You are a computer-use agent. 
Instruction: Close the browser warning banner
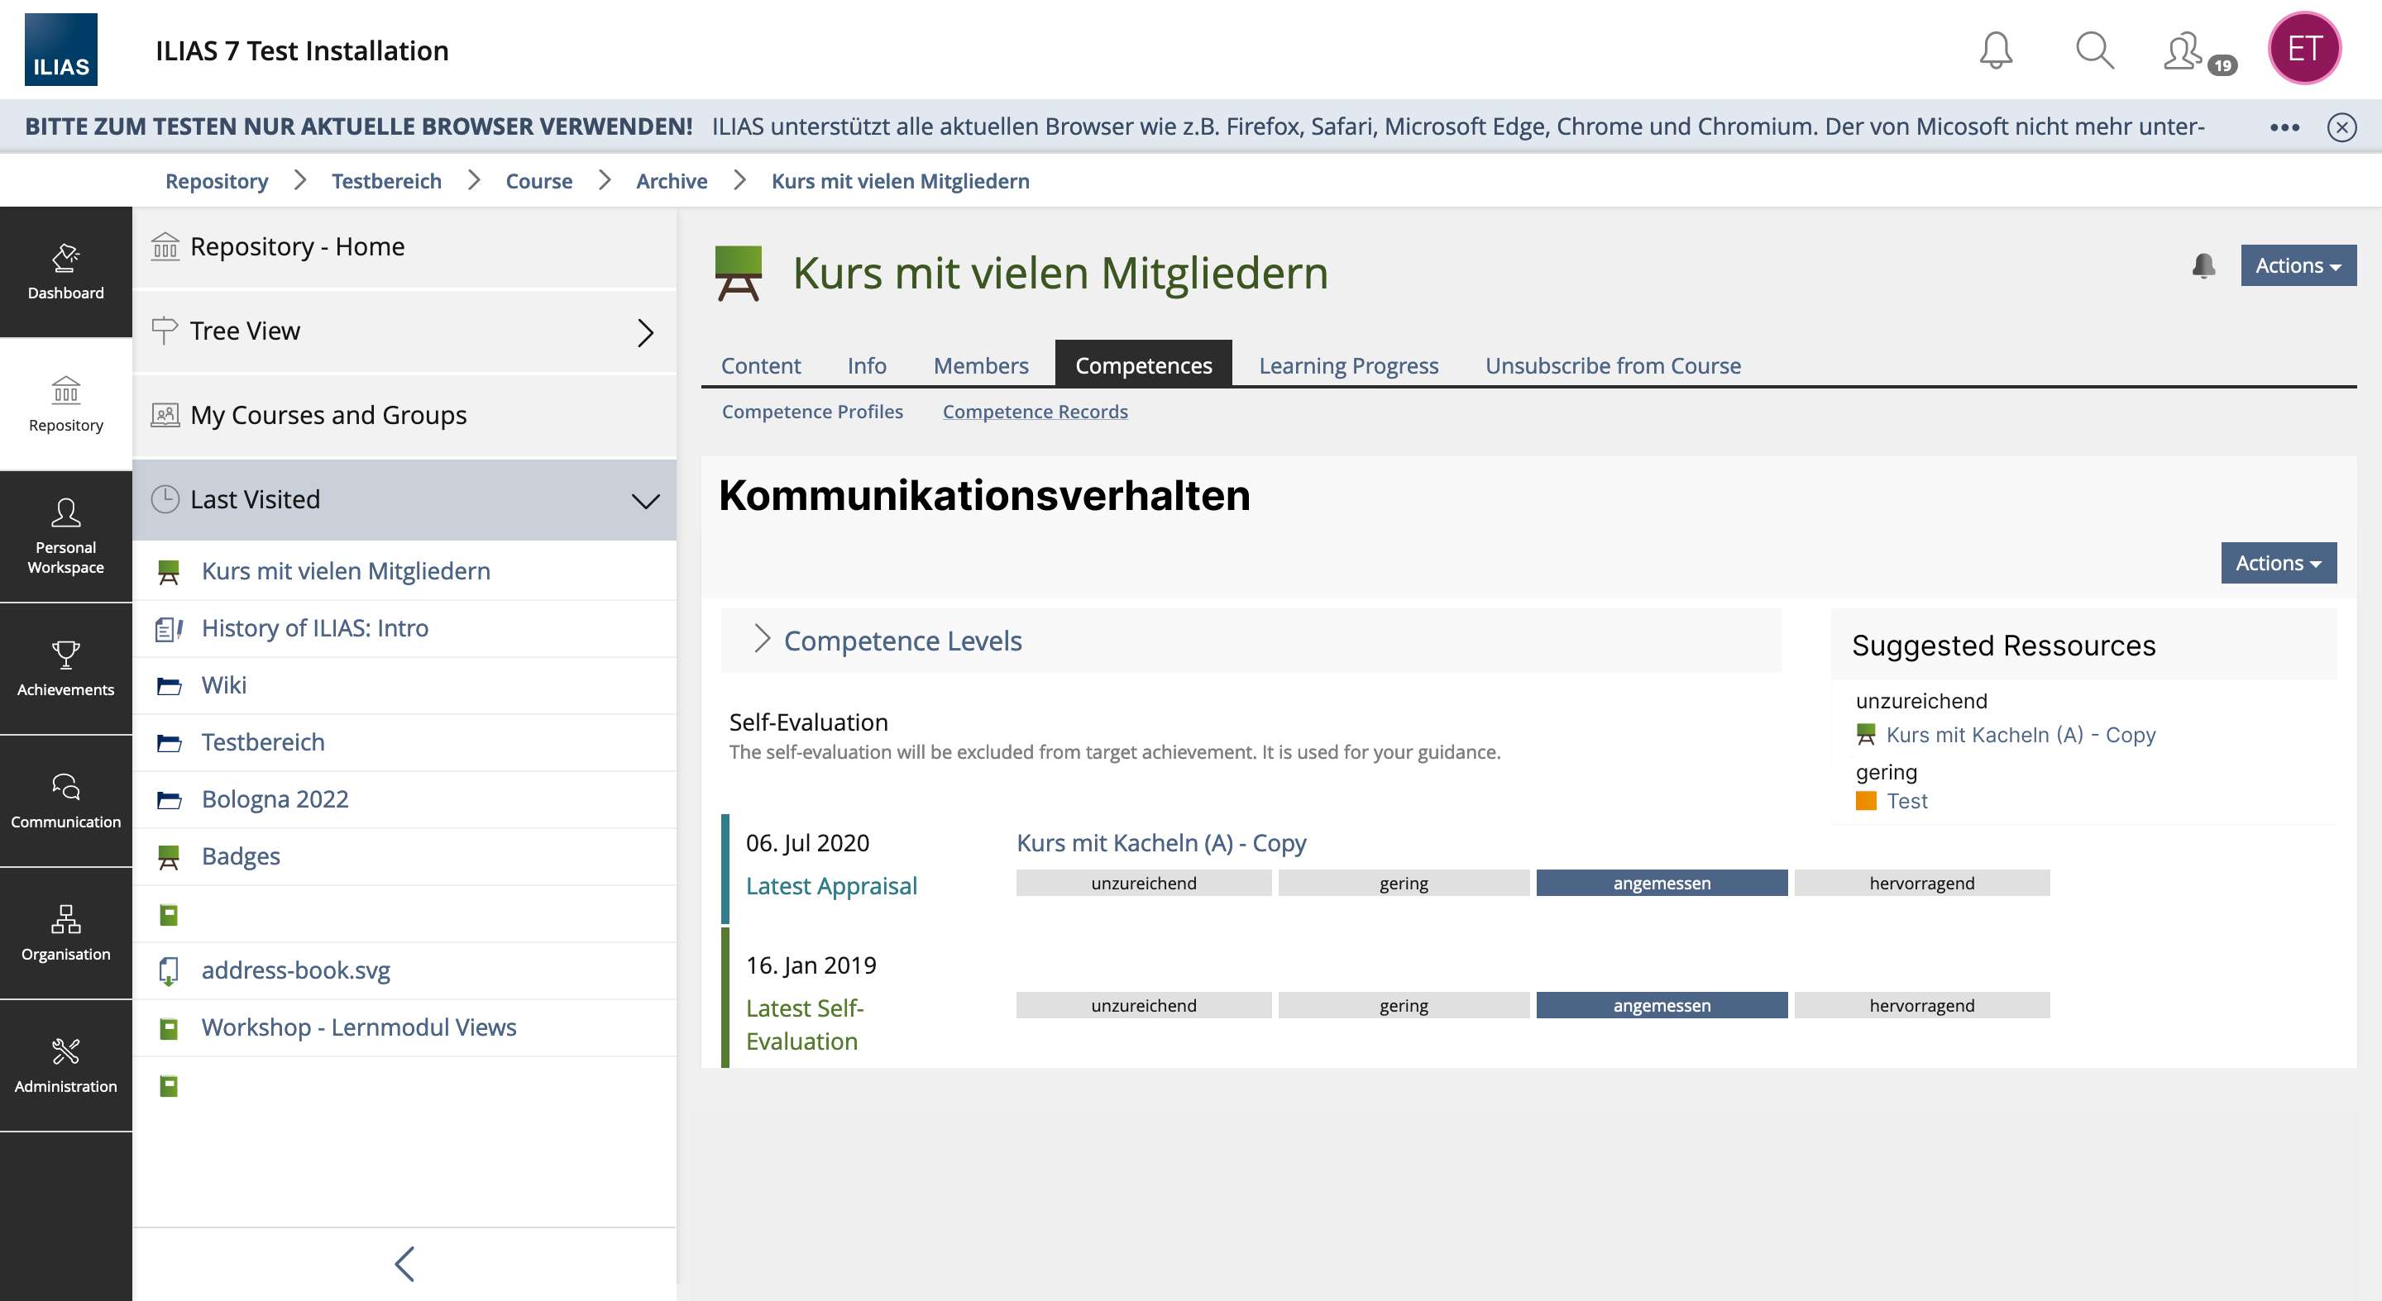coord(2341,126)
